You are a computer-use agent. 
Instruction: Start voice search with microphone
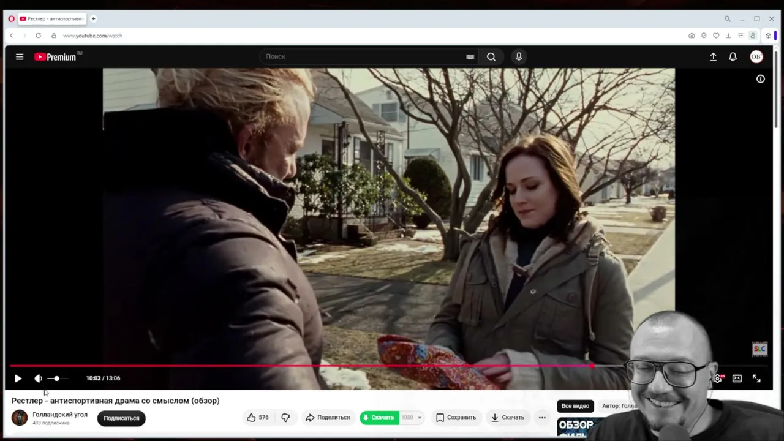tap(519, 57)
